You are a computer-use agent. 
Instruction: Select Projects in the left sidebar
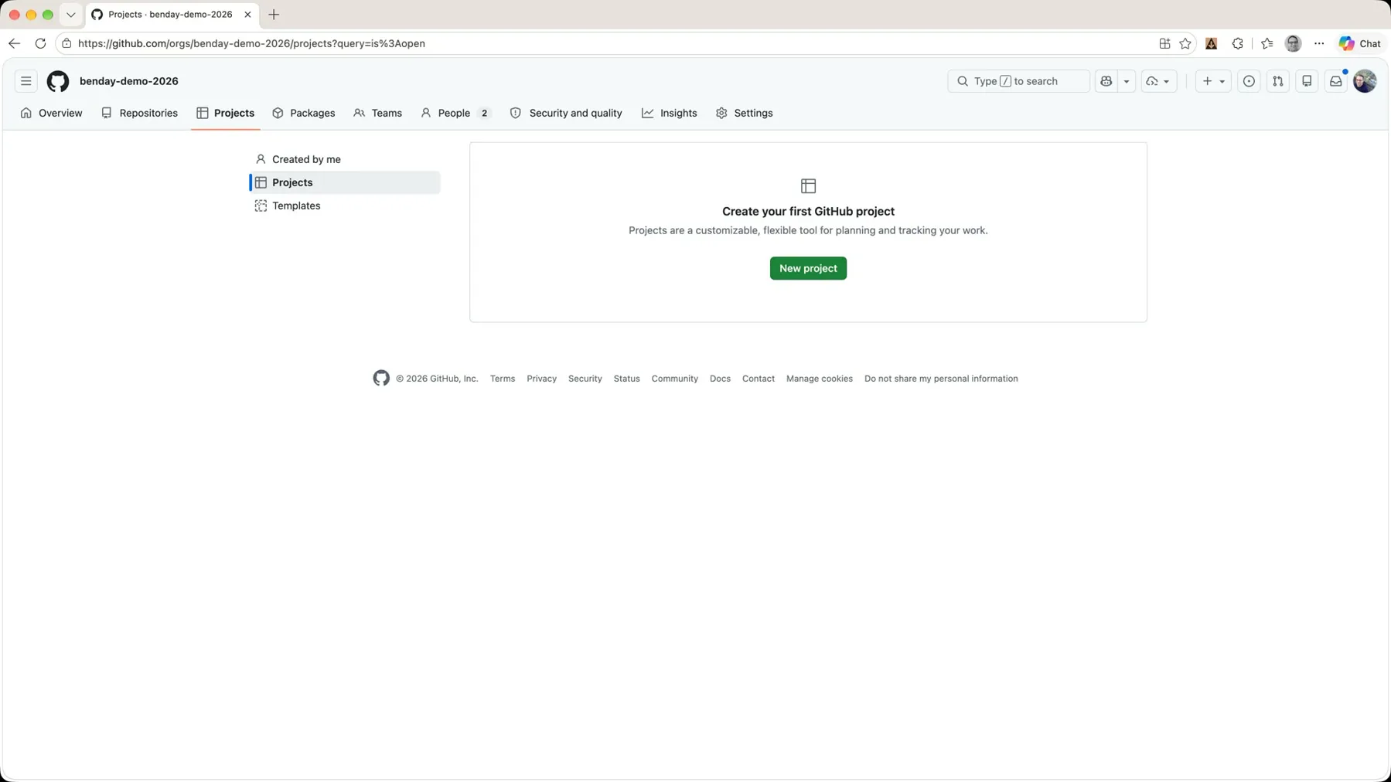pos(345,182)
